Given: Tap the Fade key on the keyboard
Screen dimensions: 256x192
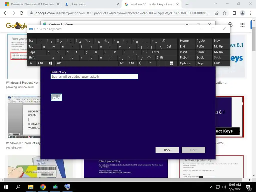Looking at the screenshot, I should [221, 63].
